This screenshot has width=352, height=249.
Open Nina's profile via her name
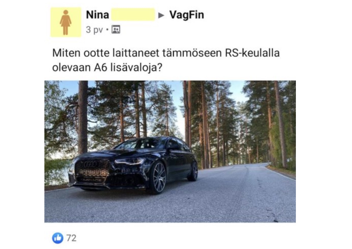tap(97, 15)
